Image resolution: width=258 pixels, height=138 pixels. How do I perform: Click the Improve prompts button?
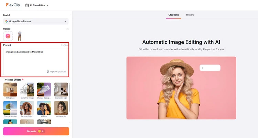click(x=56, y=71)
